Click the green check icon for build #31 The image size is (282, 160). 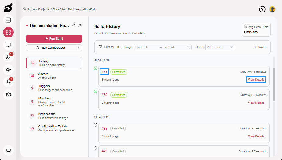click(x=96, y=68)
